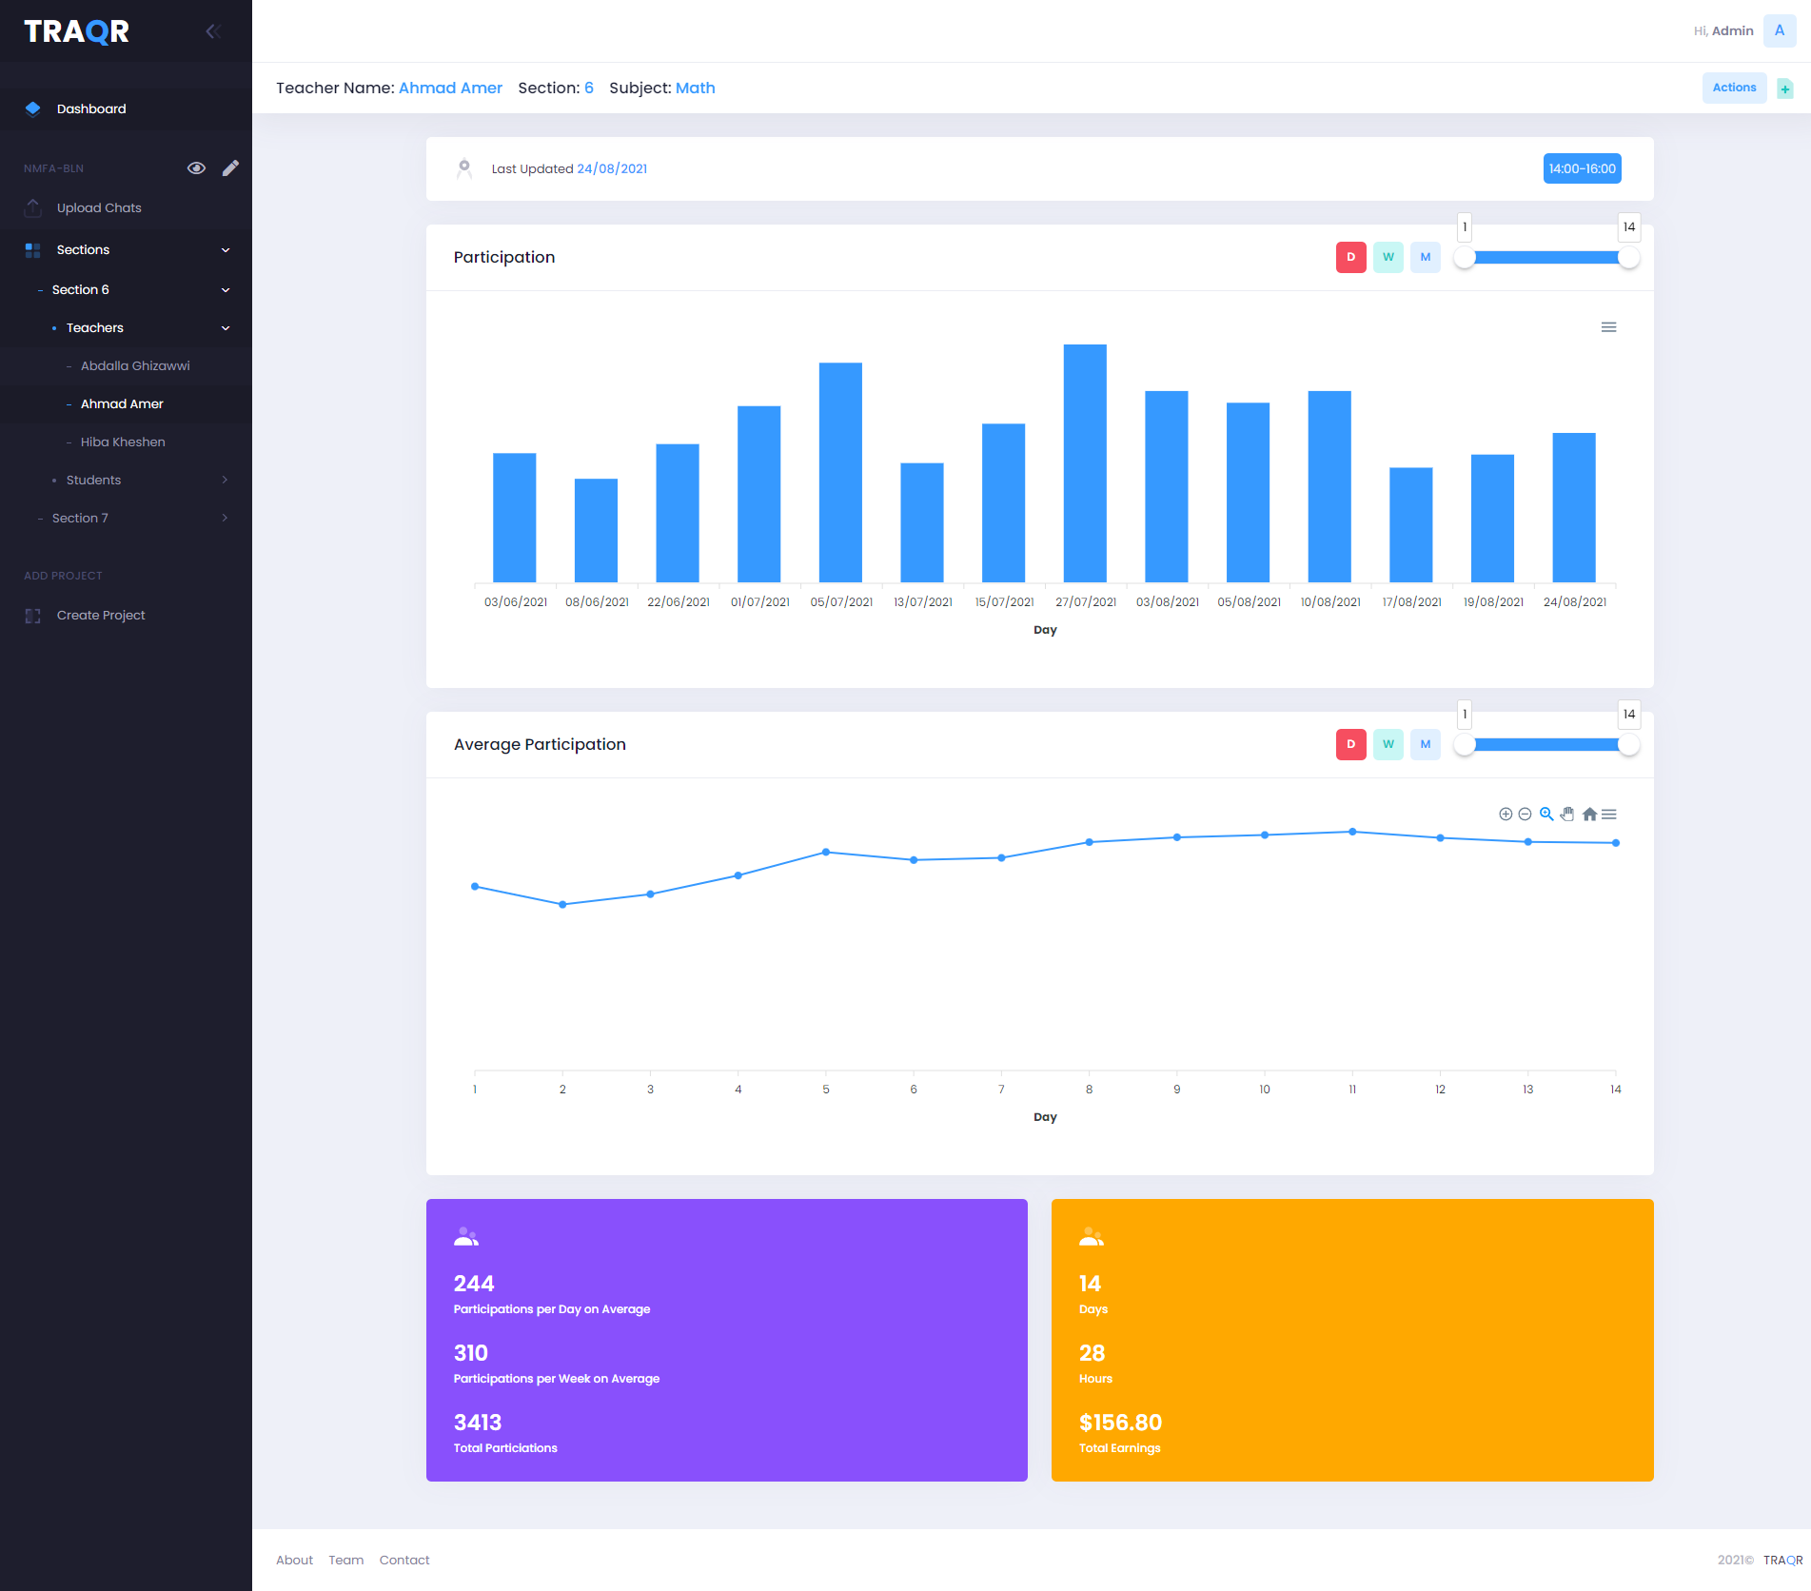The width and height of the screenshot is (1811, 1591).
Task: Click the users icon on orange card
Action: tap(1092, 1237)
